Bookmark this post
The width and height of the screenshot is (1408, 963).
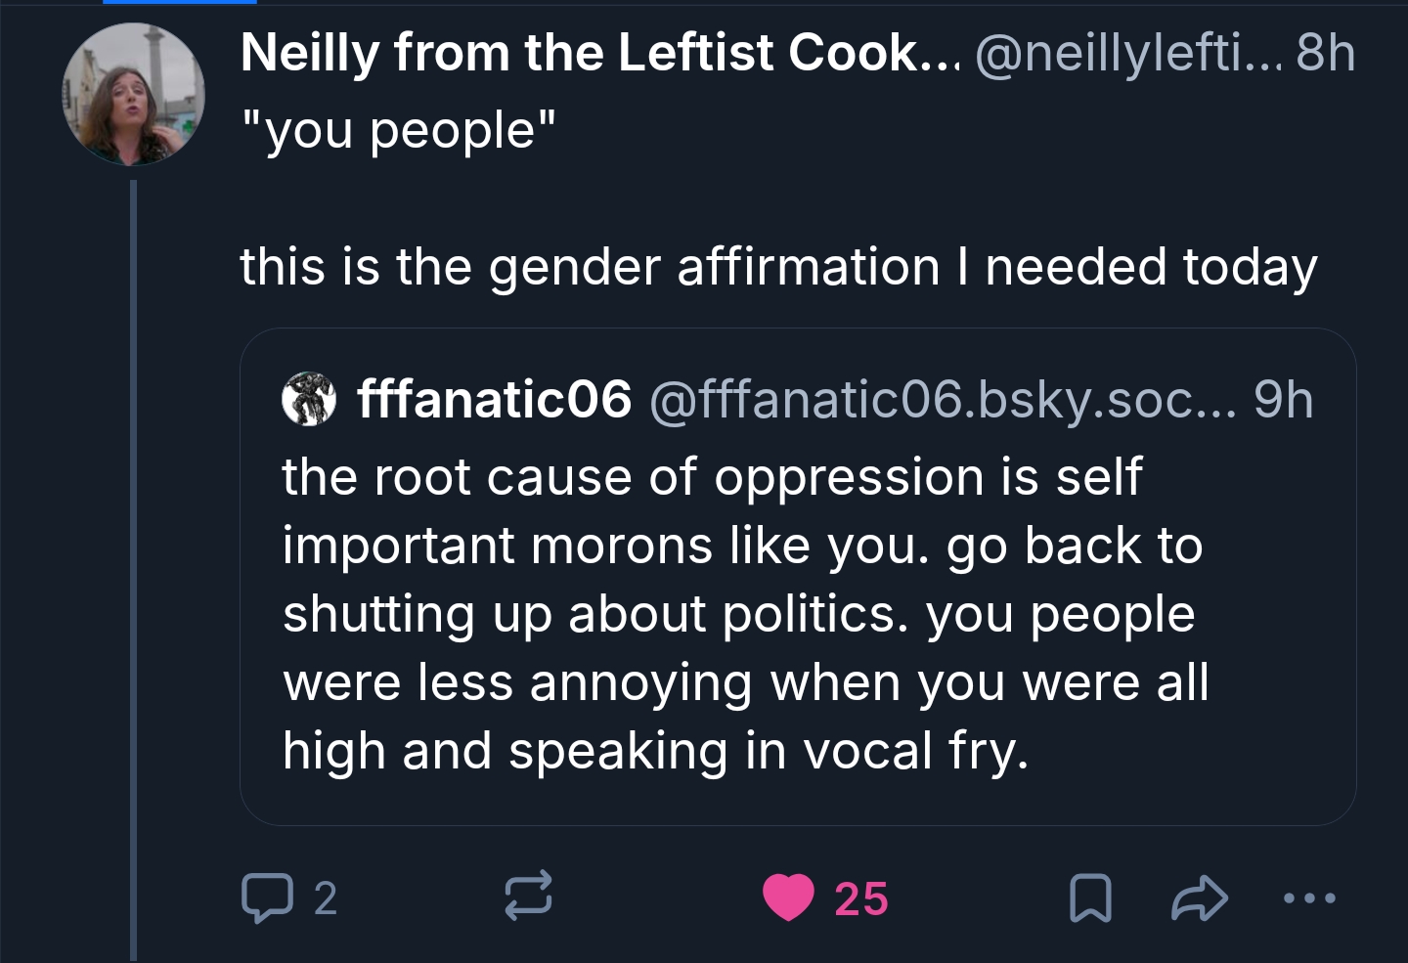pyautogui.click(x=1090, y=898)
